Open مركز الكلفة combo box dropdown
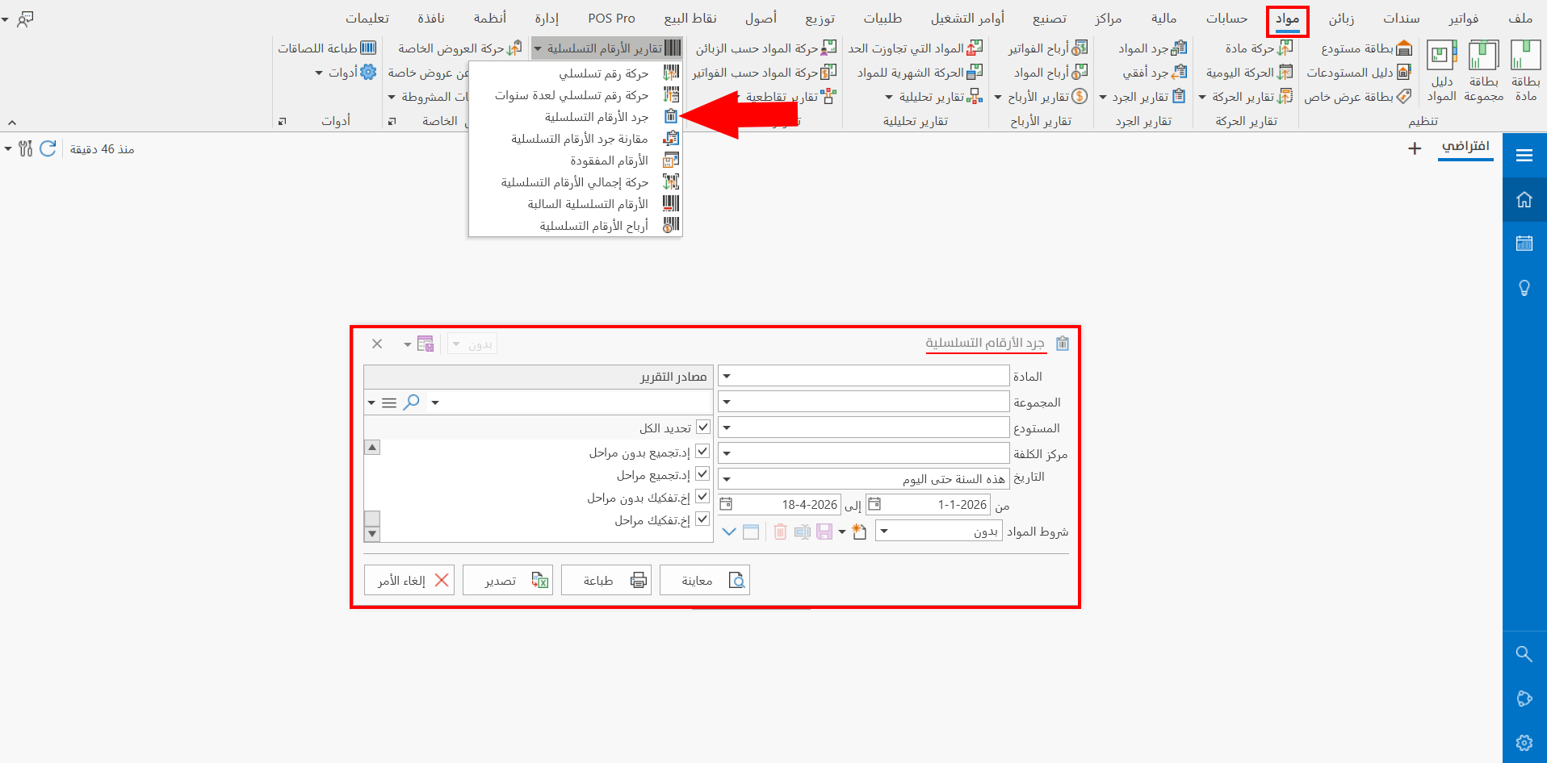Image resolution: width=1547 pixels, height=763 pixels. [727, 454]
